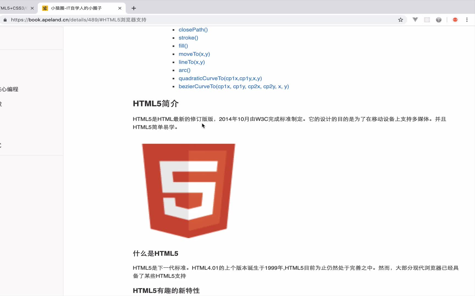Click the paragraph starting HTML5是HTML最新的修订版
This screenshot has width=475, height=296.
[289, 123]
